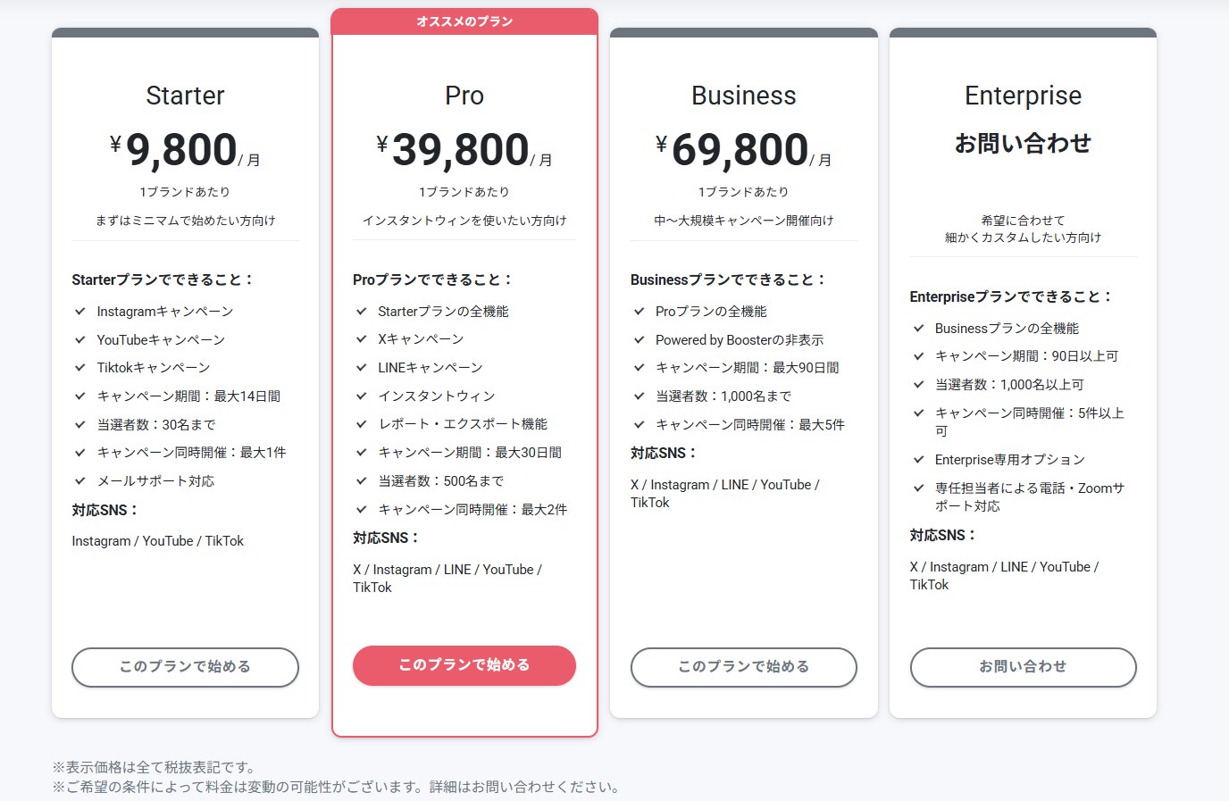This screenshot has width=1229, height=801.
Task: Click the オススメのプラン banner on Pro
Action: tap(464, 21)
